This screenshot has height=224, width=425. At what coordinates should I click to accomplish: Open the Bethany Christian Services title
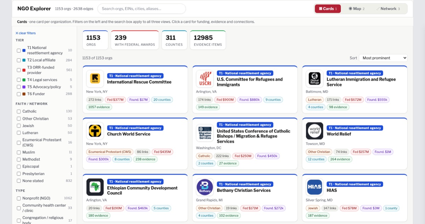coord(244,190)
